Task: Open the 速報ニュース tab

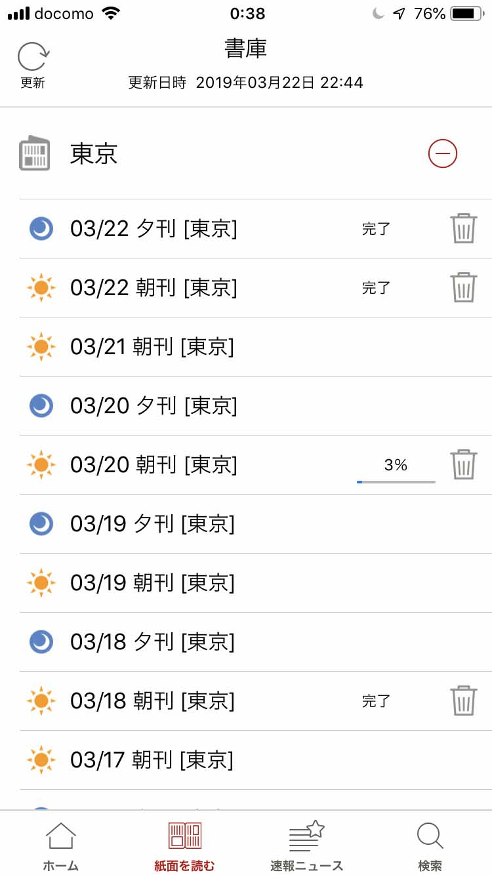Action: coord(307,845)
